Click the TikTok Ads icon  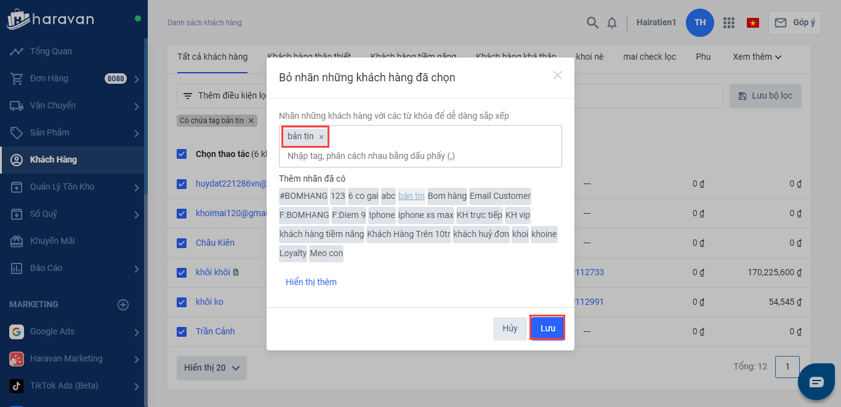pyautogui.click(x=17, y=385)
